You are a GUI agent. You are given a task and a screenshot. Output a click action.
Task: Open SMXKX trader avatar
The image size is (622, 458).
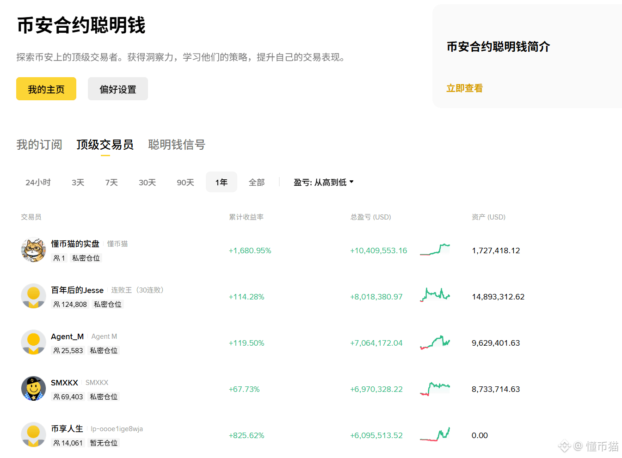pos(33,388)
